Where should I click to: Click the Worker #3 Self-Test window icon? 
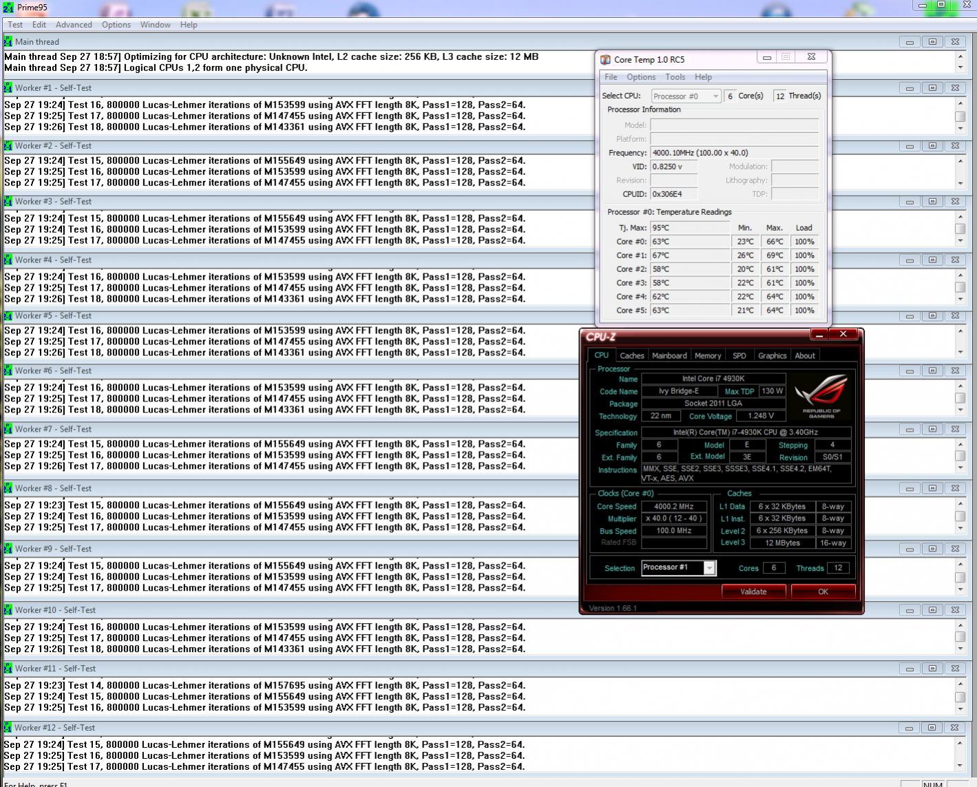(x=8, y=201)
